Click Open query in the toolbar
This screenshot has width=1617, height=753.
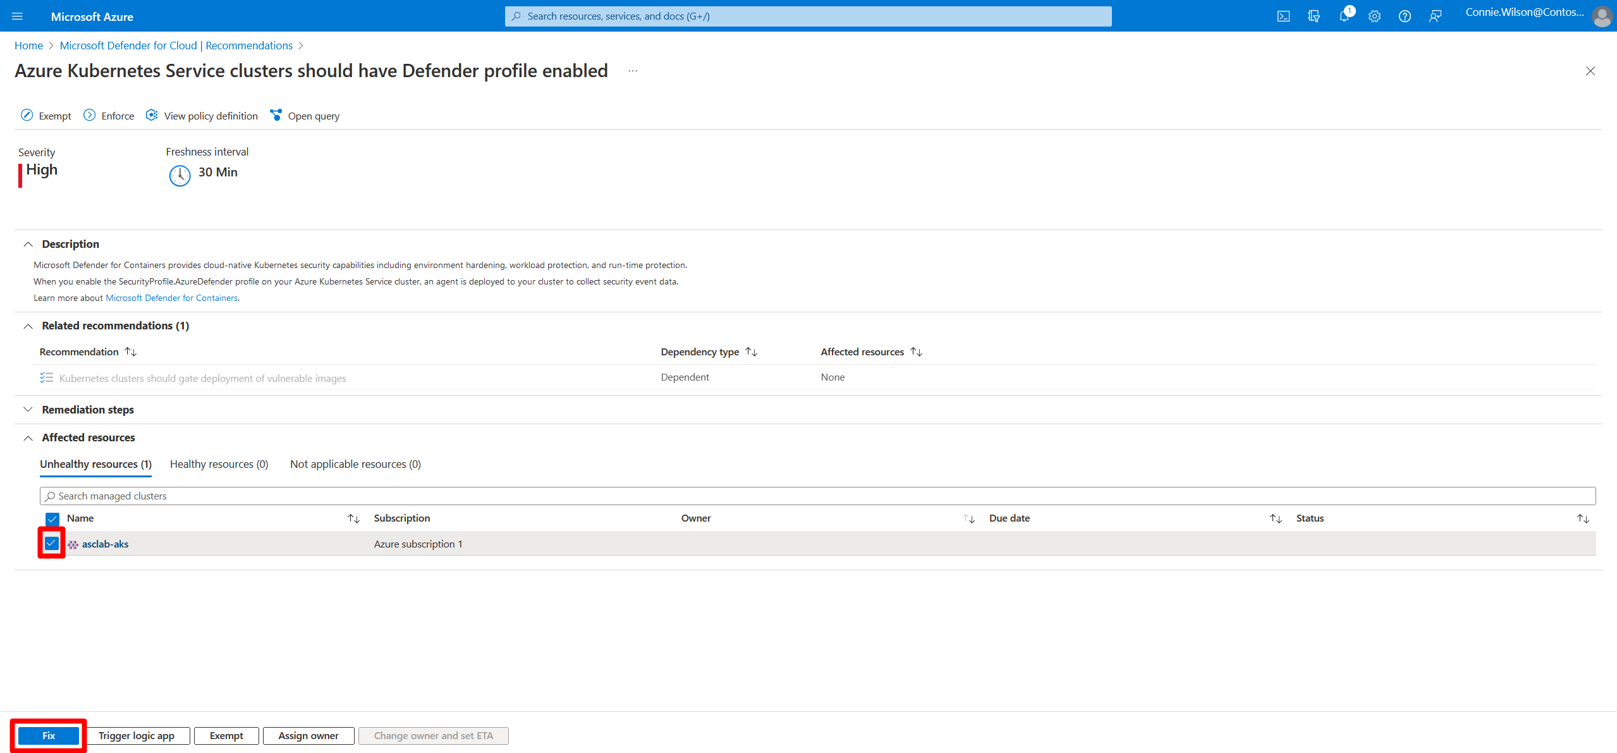click(305, 116)
